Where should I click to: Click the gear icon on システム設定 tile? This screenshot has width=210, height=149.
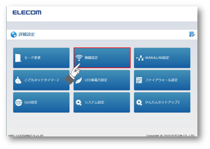pyautogui.click(x=78, y=102)
